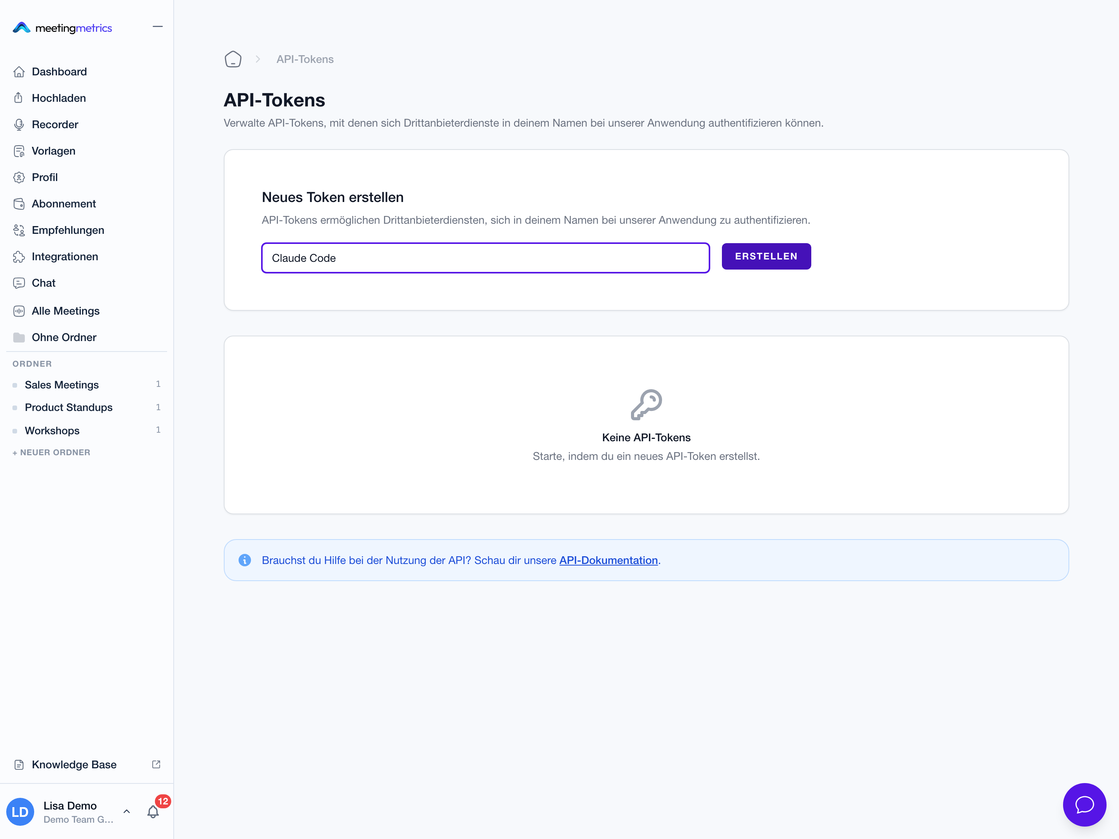Open the support chat bubble
The width and height of the screenshot is (1119, 839).
(x=1084, y=804)
